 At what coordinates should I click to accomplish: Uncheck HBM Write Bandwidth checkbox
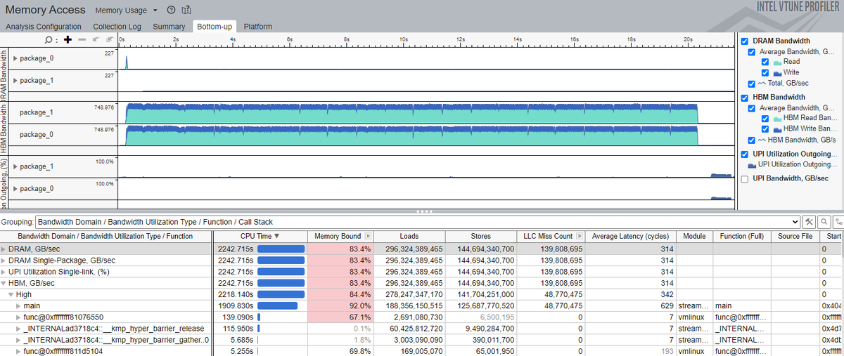(765, 129)
